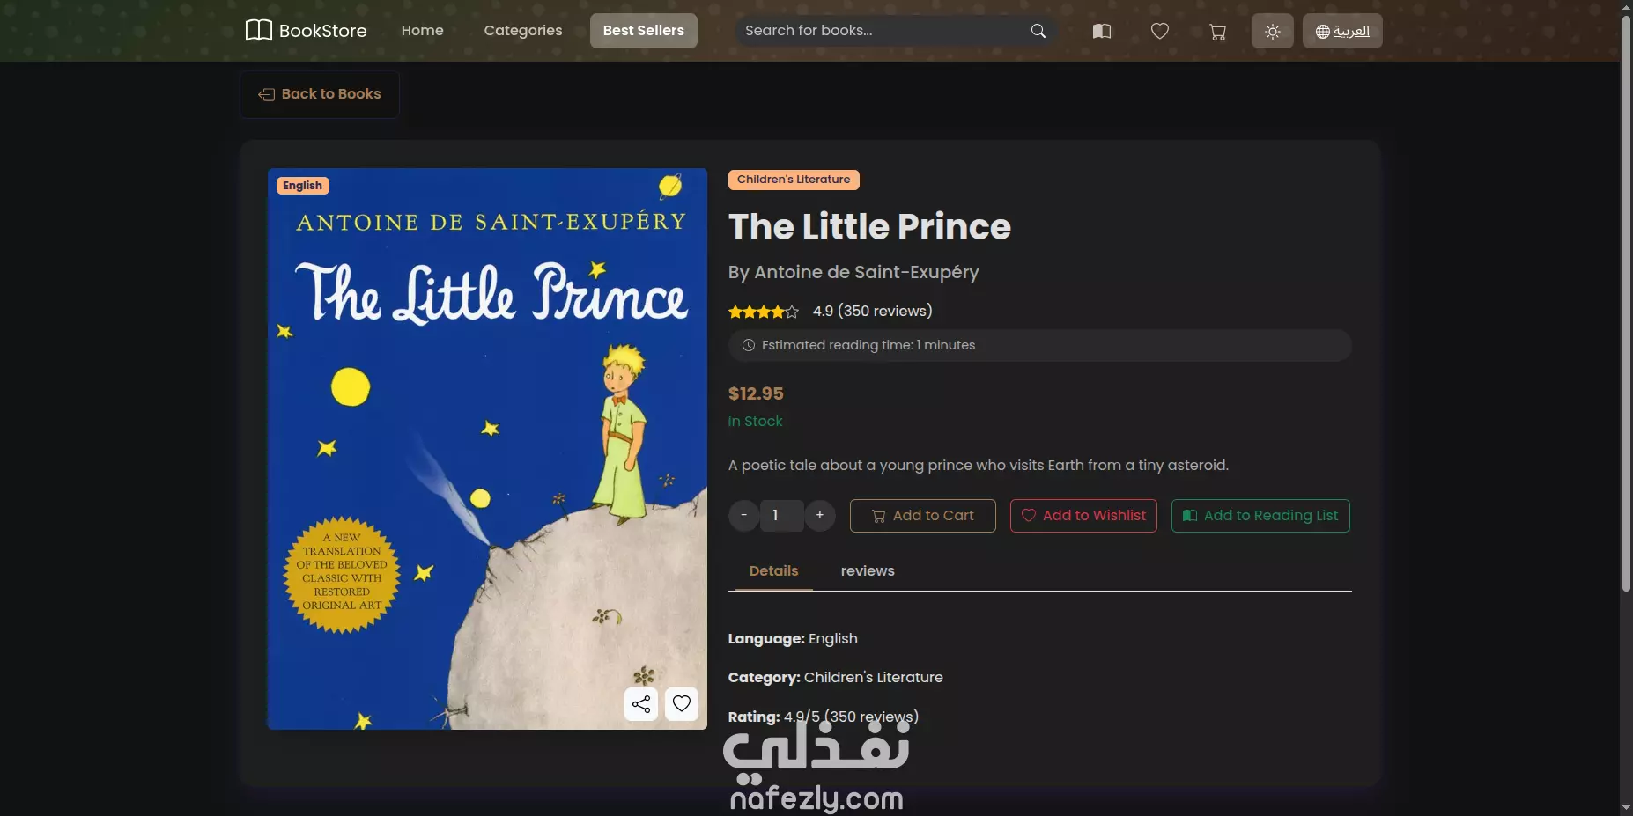Open wishlist heart icon in navbar
This screenshot has height=816, width=1633.
click(x=1160, y=31)
